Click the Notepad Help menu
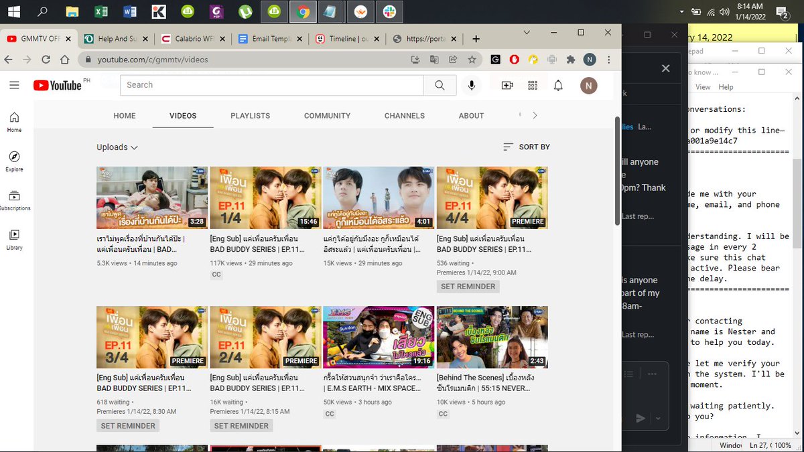 tap(726, 87)
